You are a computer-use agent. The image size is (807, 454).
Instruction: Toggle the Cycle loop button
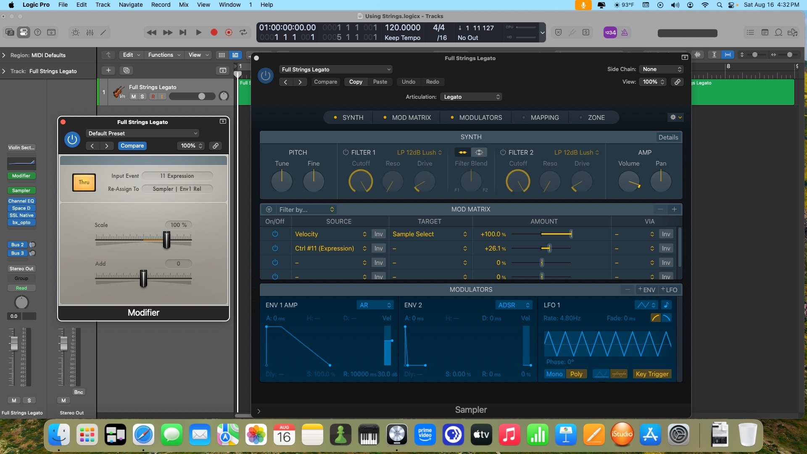[x=243, y=32]
